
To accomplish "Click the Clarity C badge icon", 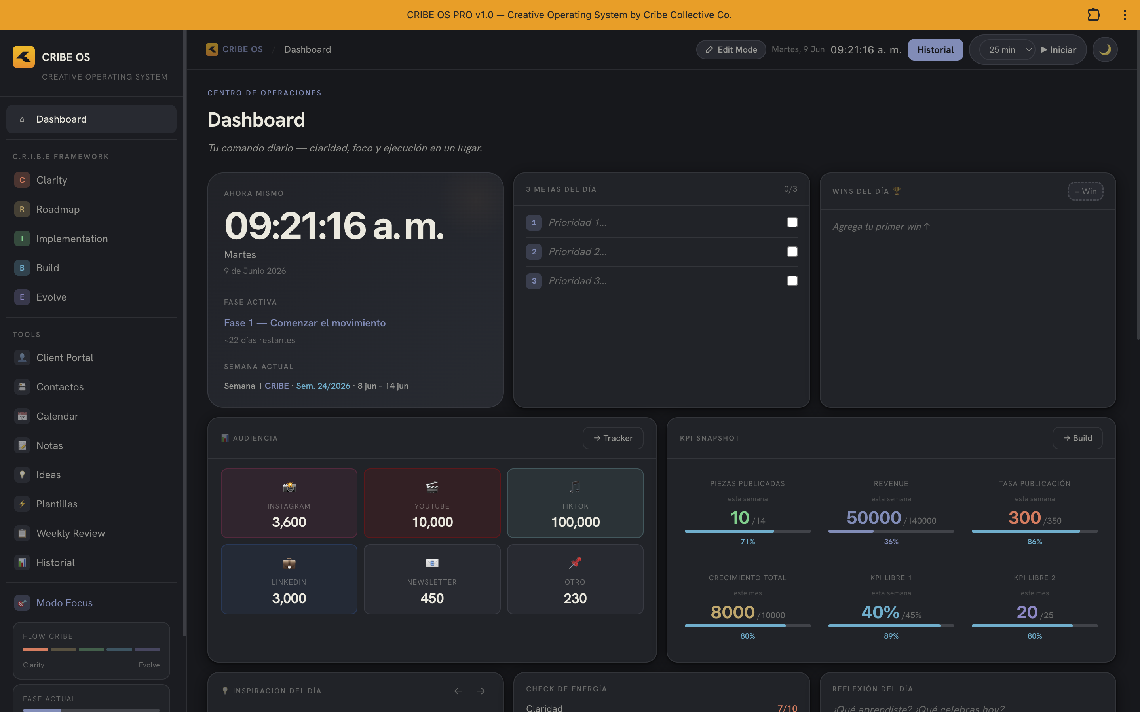I will click(x=22, y=180).
